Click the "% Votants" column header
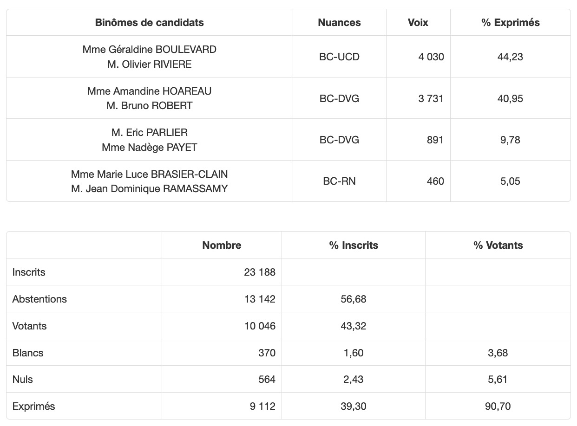 tap(498, 245)
